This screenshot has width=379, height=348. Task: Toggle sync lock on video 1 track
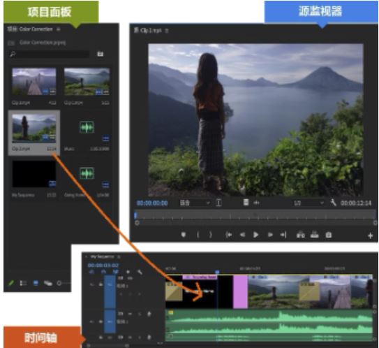click(120, 278)
